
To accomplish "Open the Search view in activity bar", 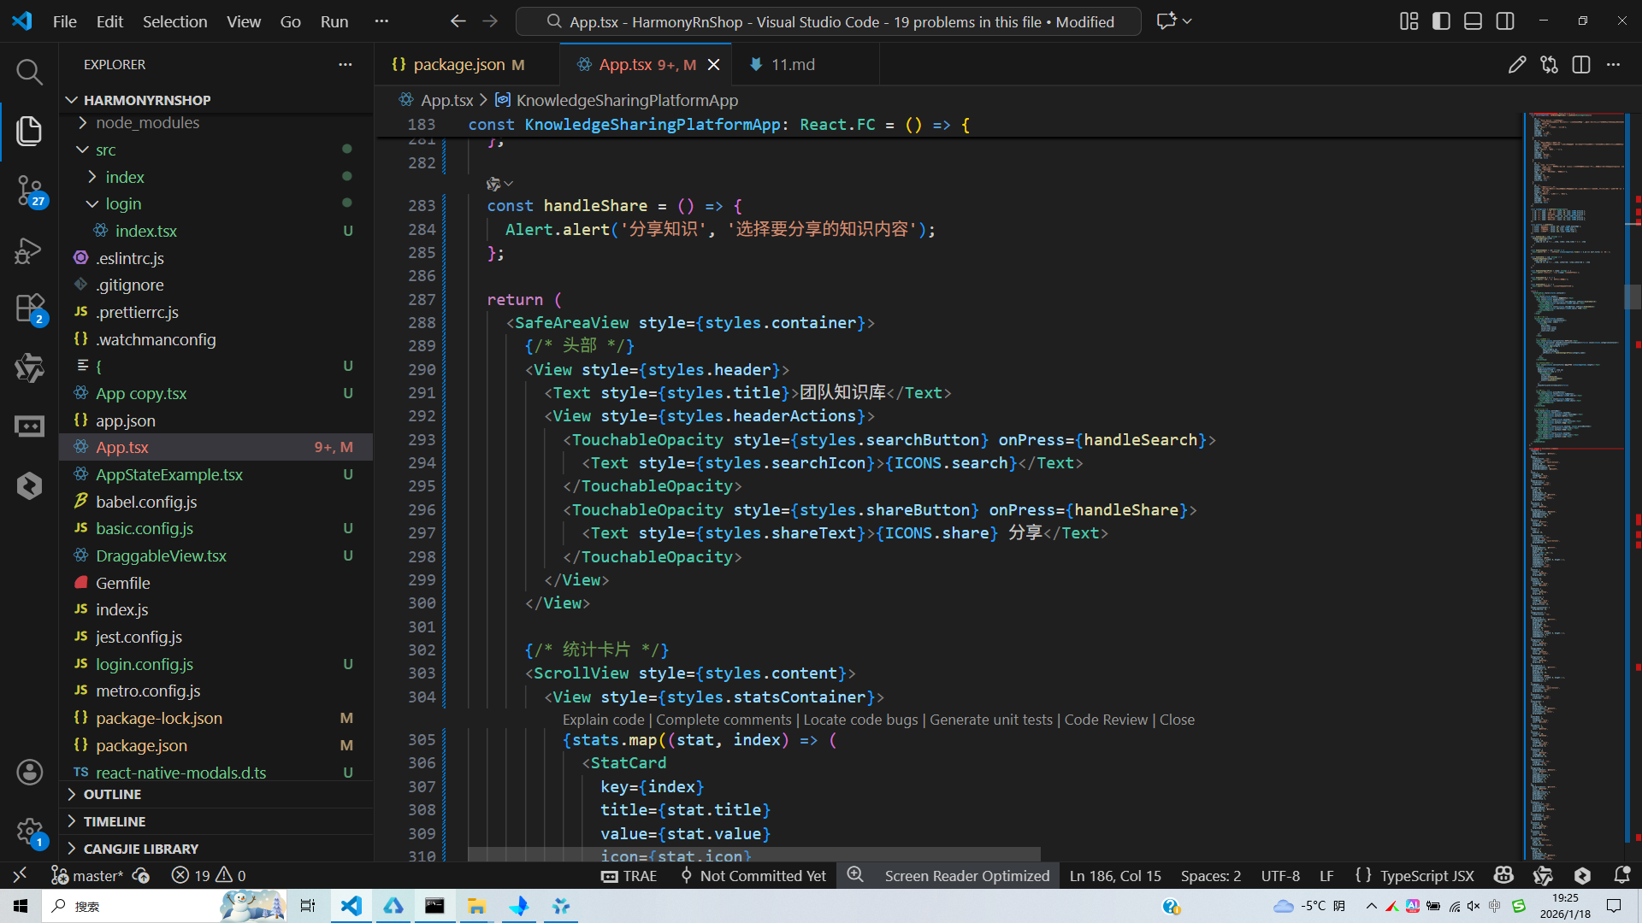I will [29, 72].
